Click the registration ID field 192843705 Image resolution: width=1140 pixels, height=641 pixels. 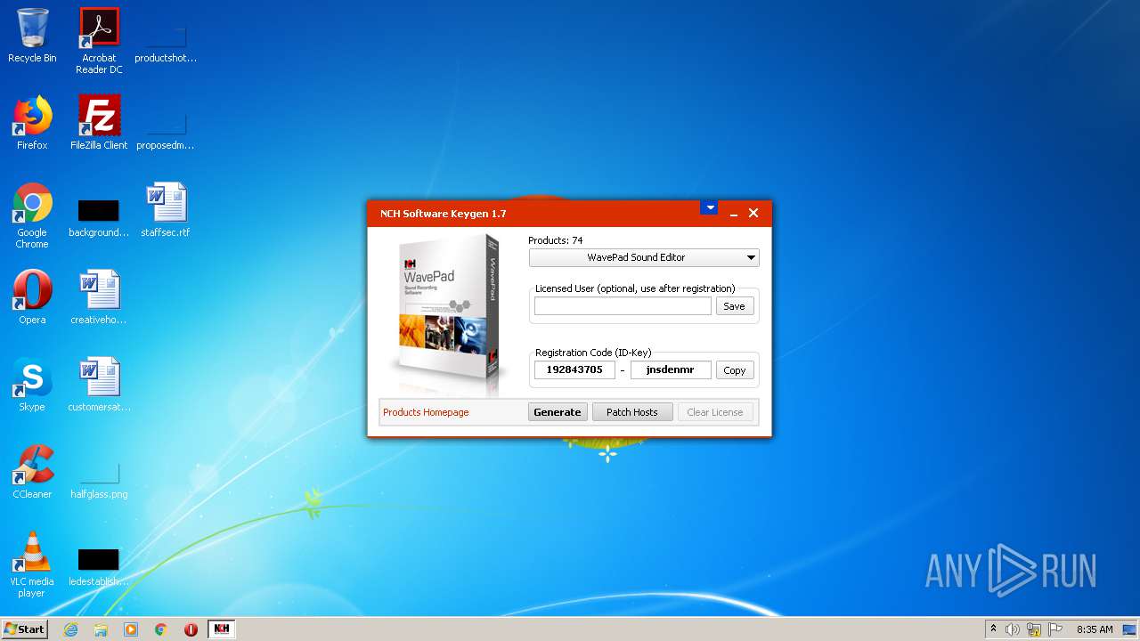574,369
